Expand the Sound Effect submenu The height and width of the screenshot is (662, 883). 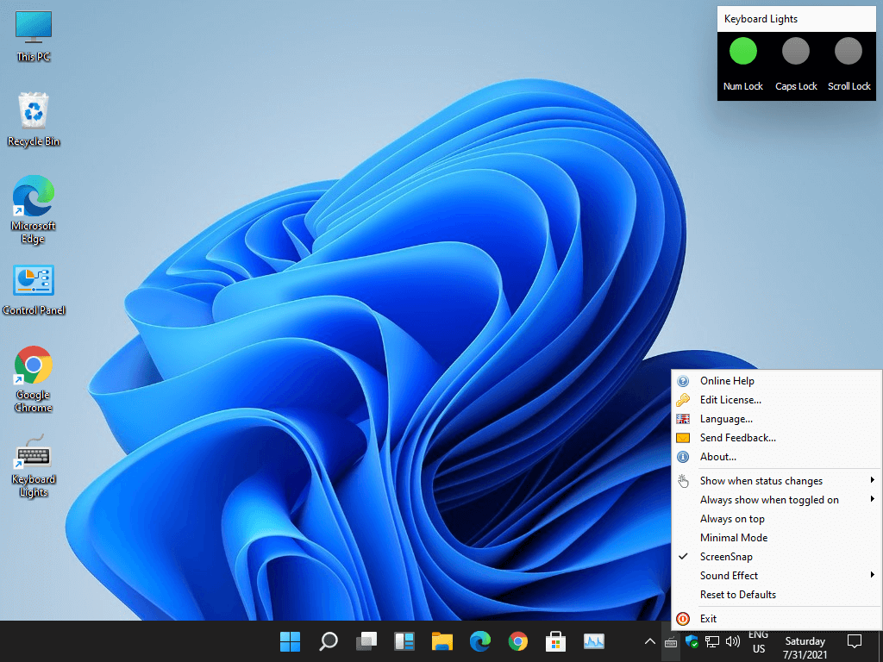[x=729, y=575]
